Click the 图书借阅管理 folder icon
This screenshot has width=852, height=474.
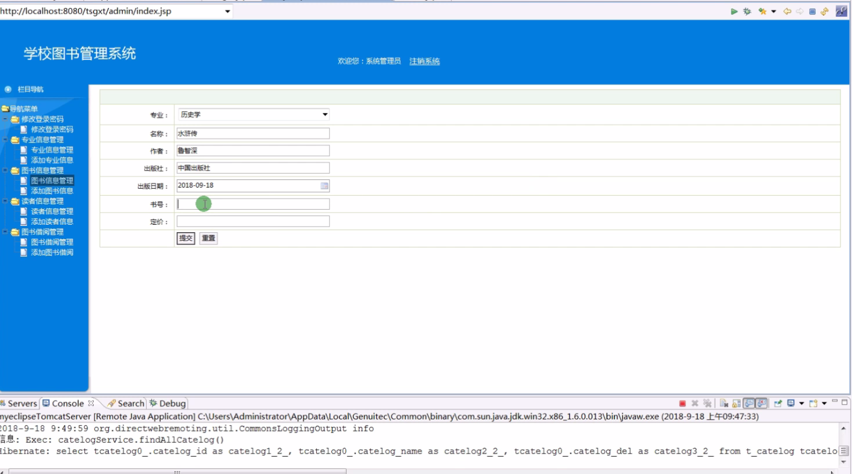point(15,232)
